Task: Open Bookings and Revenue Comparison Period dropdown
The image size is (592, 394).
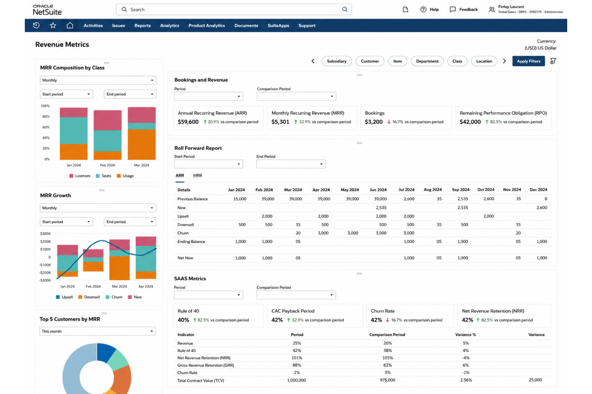Action: 296,96
